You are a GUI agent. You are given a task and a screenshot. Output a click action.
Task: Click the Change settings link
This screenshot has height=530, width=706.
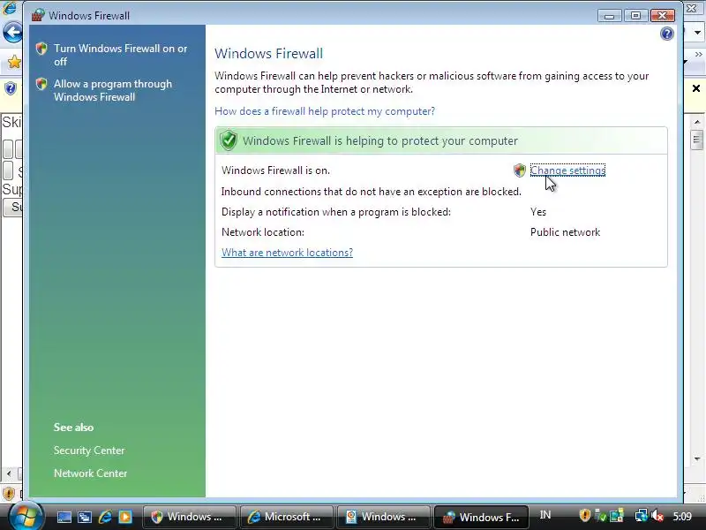click(567, 170)
